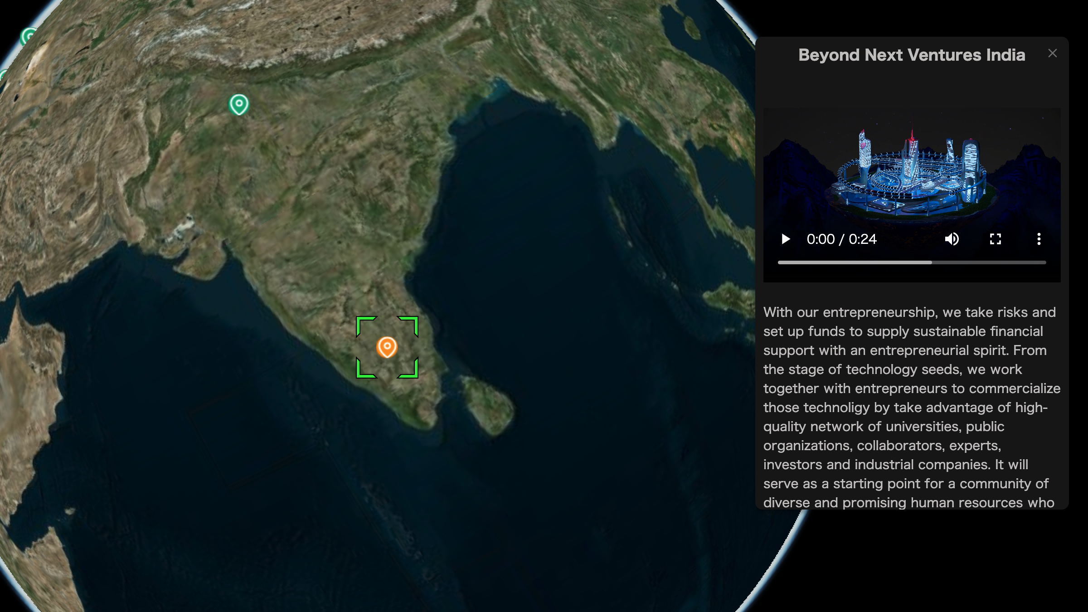This screenshot has height=612, width=1088.
Task: Click the Beyond Next Ventures India title
Action: tap(911, 55)
